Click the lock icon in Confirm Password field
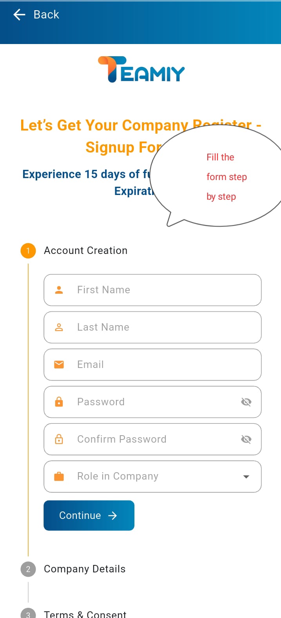The height and width of the screenshot is (618, 281). (59, 439)
